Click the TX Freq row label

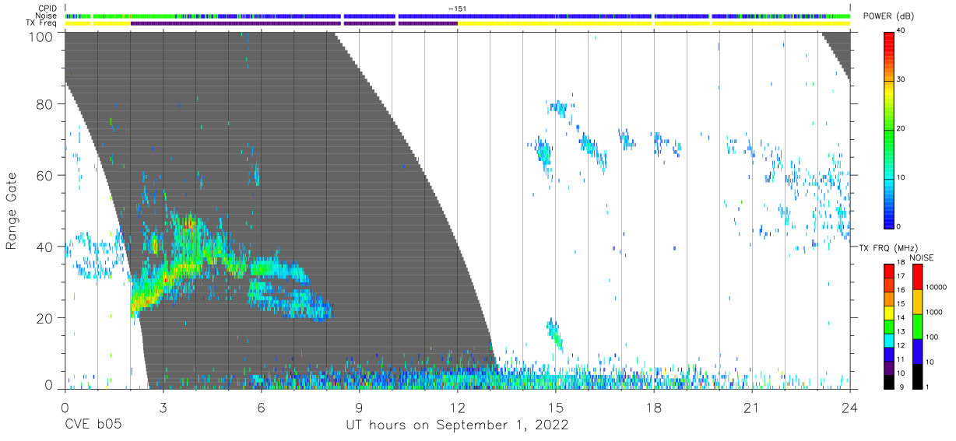coord(42,23)
